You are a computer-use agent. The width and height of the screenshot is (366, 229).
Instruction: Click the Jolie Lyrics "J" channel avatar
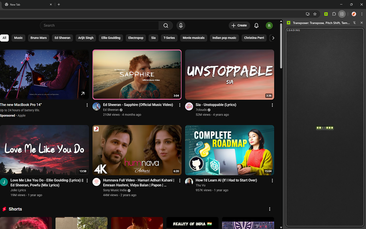click(4, 182)
